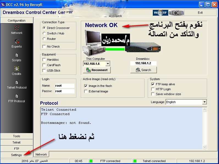Click the Reconnect button

(97, 70)
